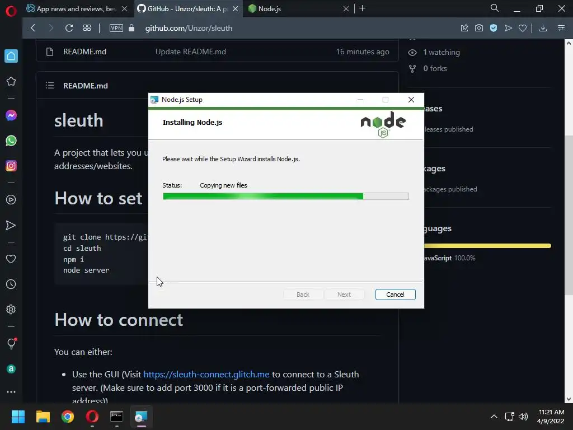
Task: Open the Settings gear in sidebar
Action: [11, 309]
